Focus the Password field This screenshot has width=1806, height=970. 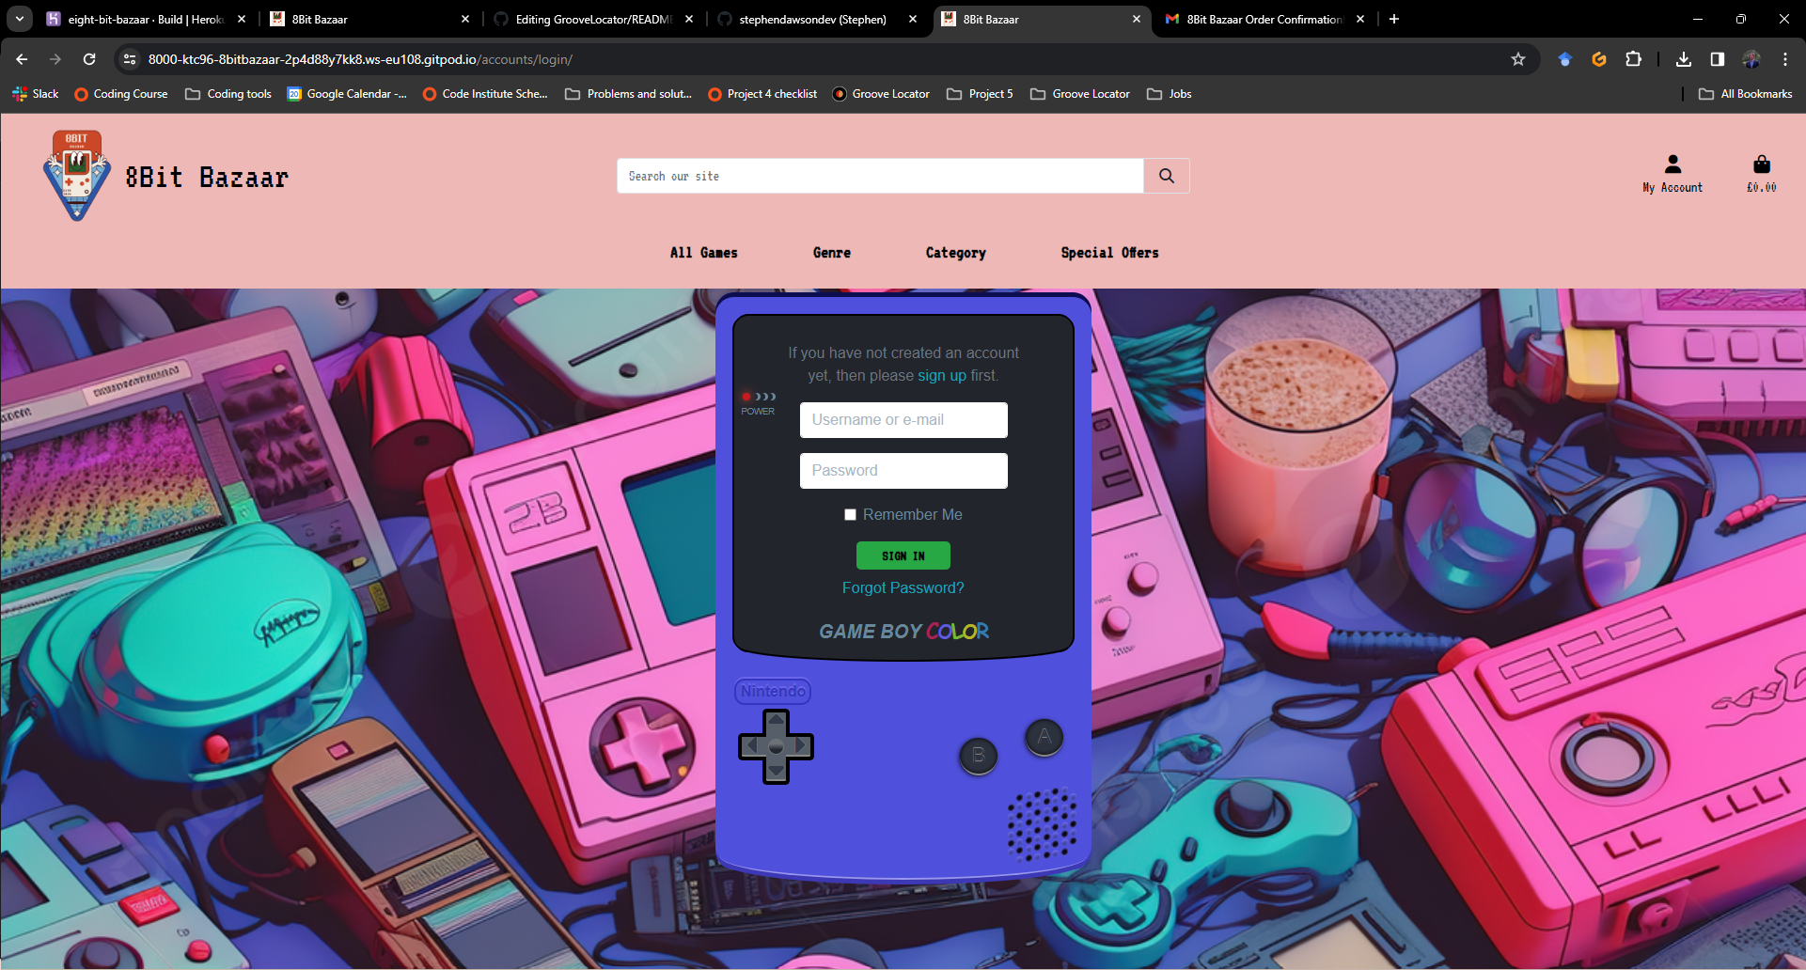903,471
